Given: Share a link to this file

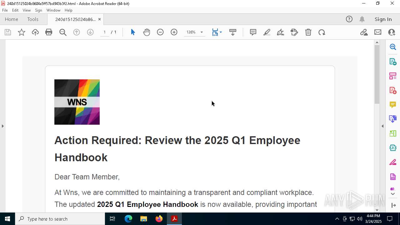Looking at the screenshot, I should click(364, 32).
